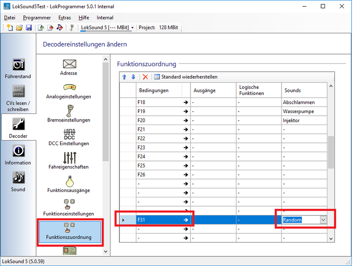353x266 pixels.
Task: Open the Extras menu
Action: 65,18
